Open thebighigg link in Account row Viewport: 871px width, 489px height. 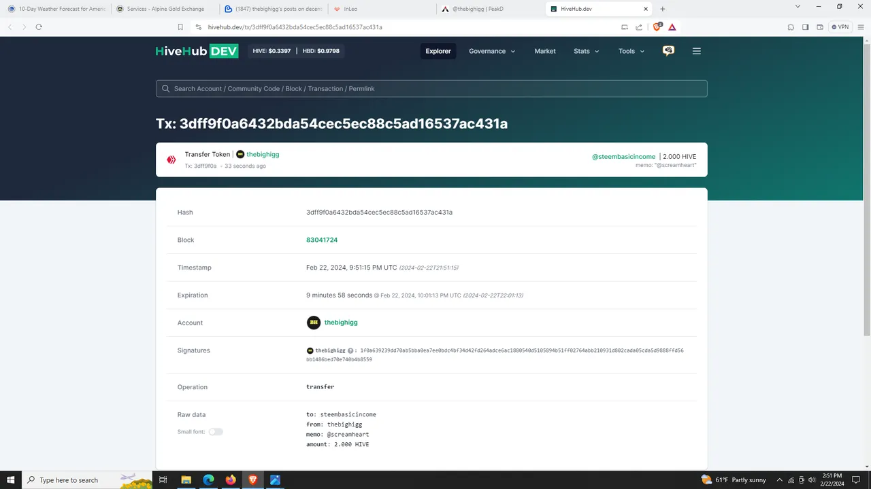[341, 323]
